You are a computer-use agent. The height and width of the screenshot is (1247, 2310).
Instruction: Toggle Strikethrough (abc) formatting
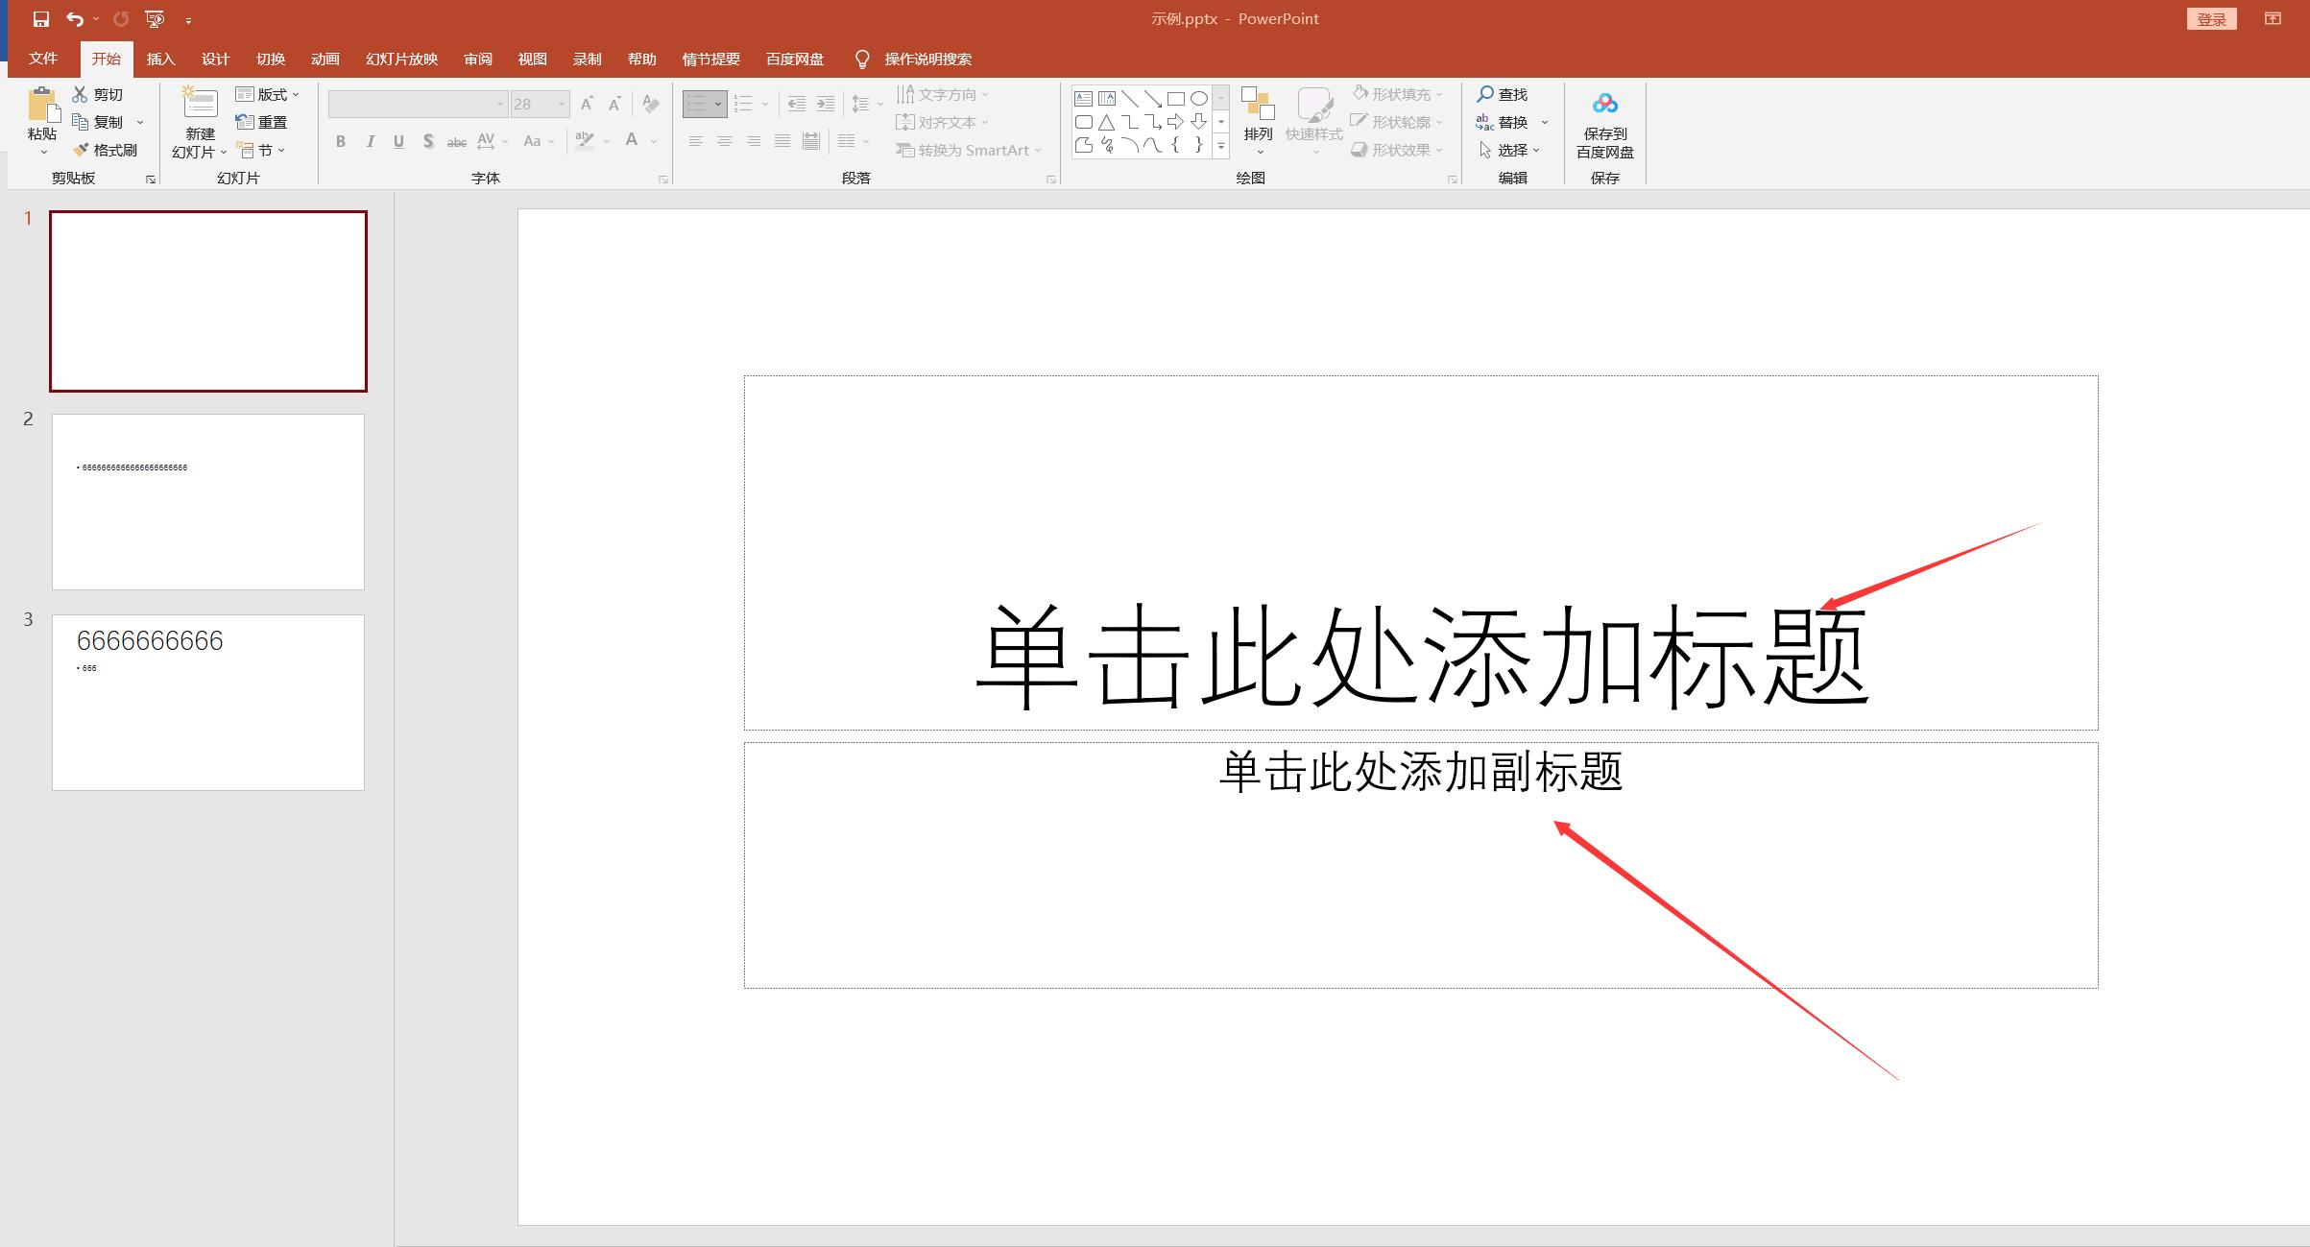point(457,141)
